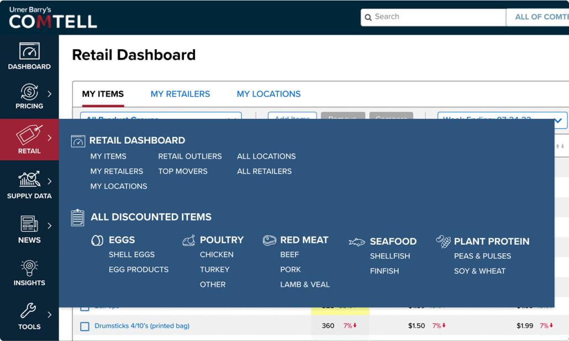Open the Pricing sidebar icon
This screenshot has height=341, width=569.
pos(29,92)
